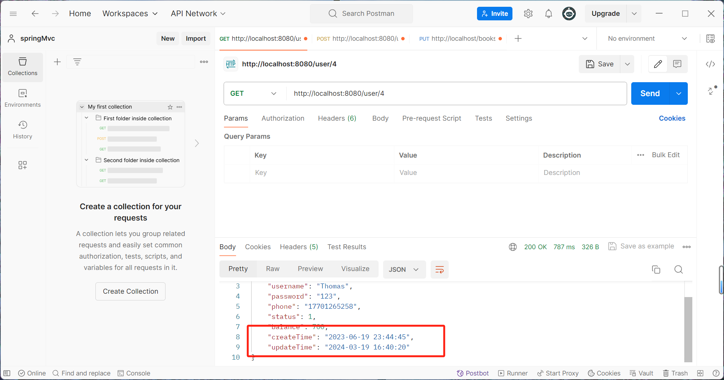This screenshot has width=724, height=380.
Task: Toggle the word wrap icon in response
Action: [440, 270]
